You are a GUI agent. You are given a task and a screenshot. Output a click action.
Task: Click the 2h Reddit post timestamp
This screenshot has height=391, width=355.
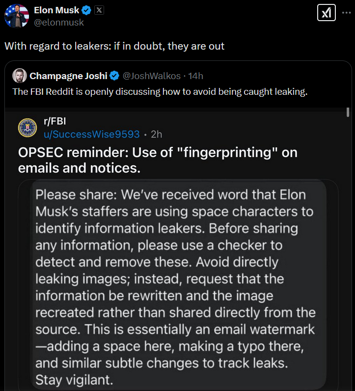[x=156, y=135]
